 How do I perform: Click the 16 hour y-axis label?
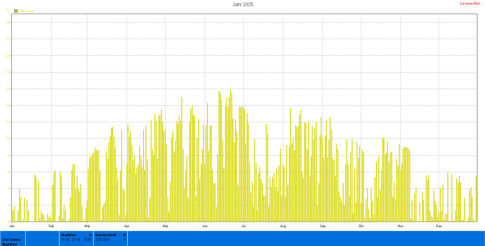(x=8, y=89)
